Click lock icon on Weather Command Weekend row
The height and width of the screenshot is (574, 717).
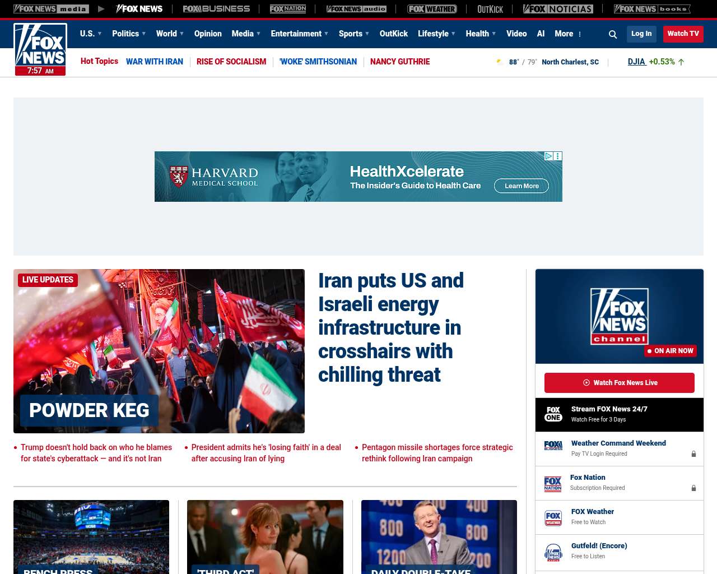pos(693,454)
